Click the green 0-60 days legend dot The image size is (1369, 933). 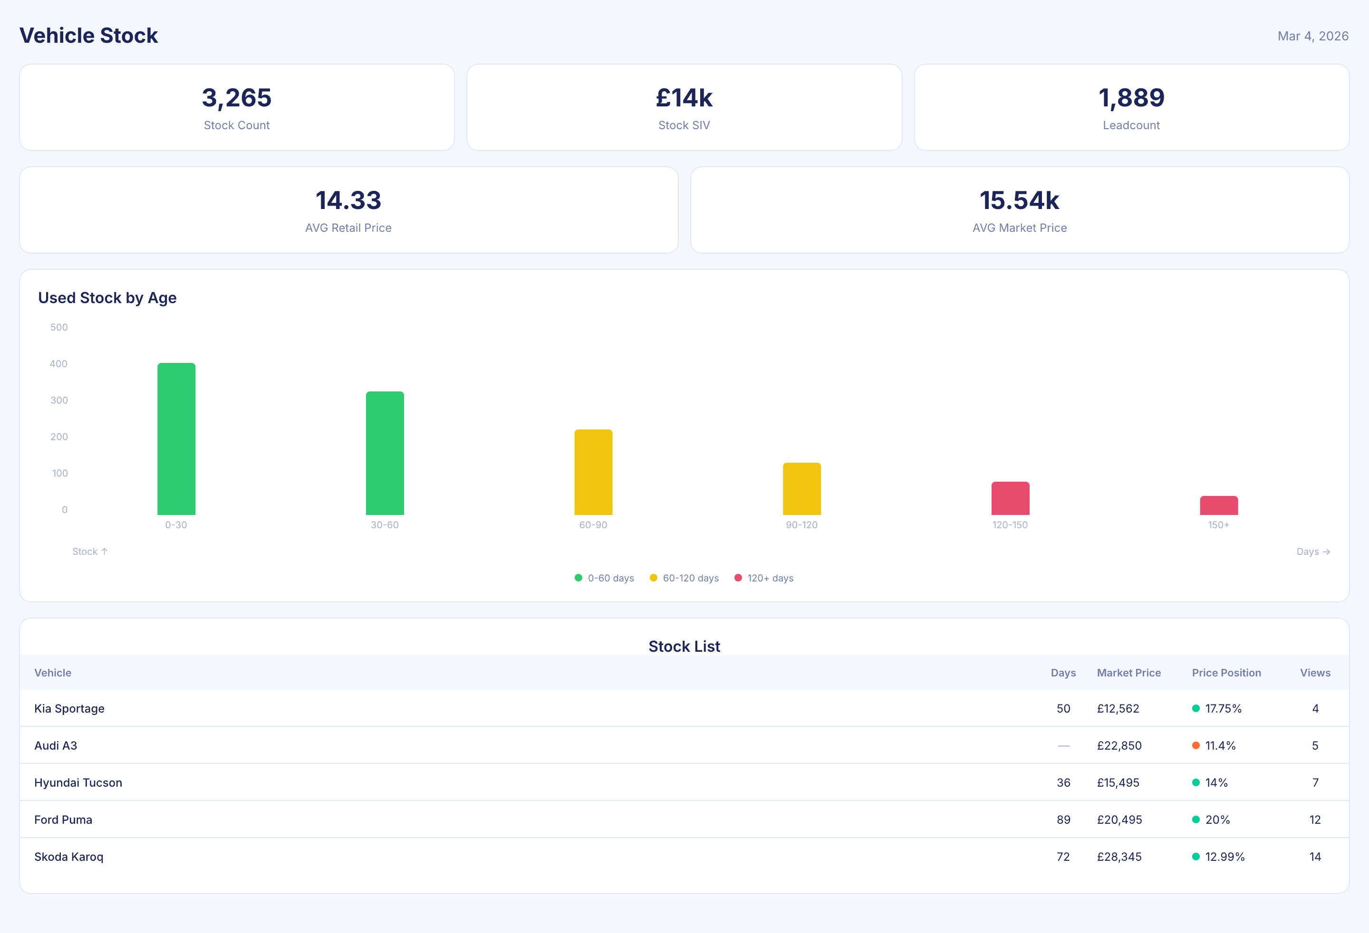click(x=578, y=578)
